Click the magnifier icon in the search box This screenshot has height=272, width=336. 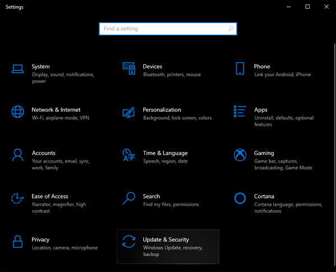pyautogui.click(x=231, y=29)
